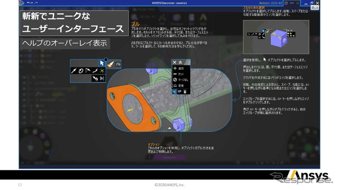Close help overlay with orange X
This screenshot has width=339, height=190.
[x=298, y=3]
